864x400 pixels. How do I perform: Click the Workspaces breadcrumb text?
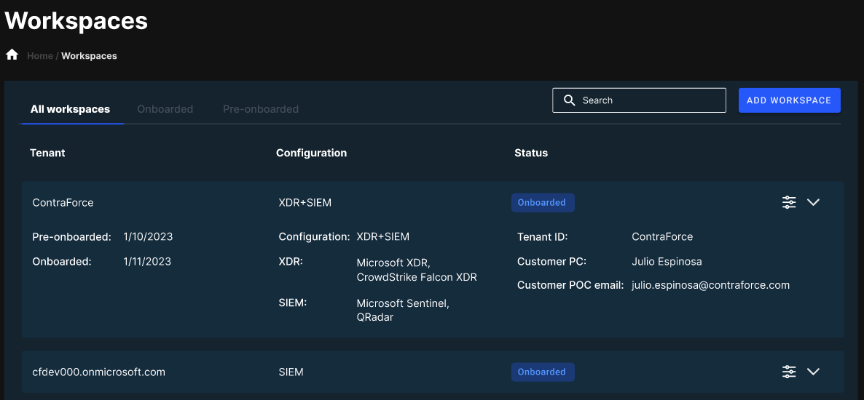(89, 56)
